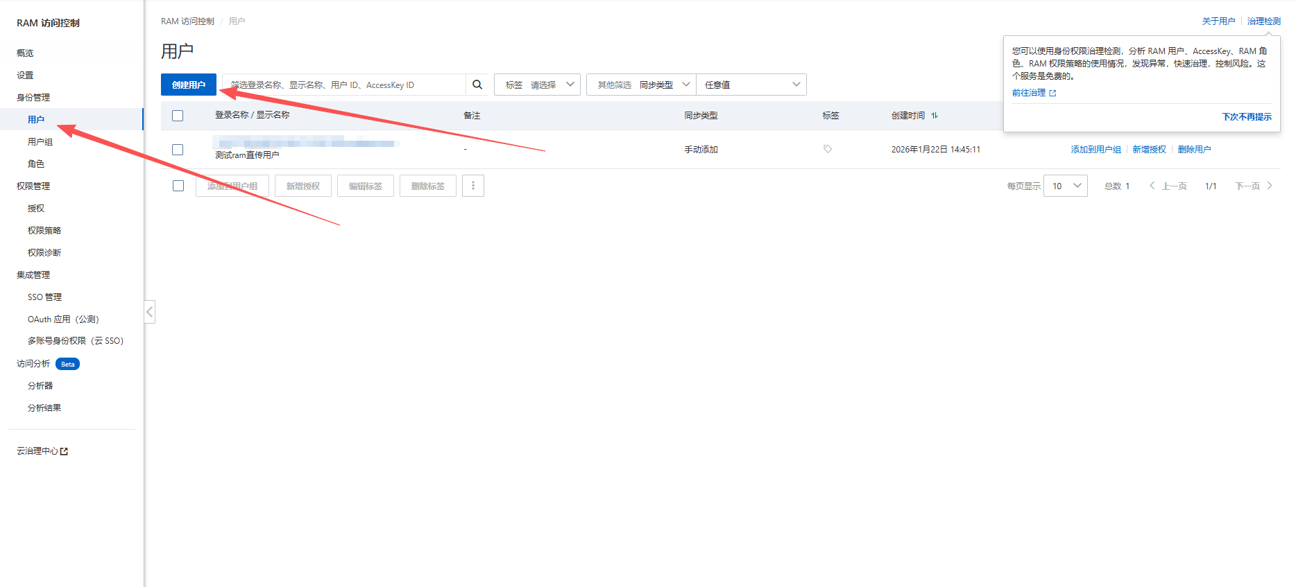The width and height of the screenshot is (1296, 587).
Task: Click the search magnifier icon
Action: click(477, 85)
